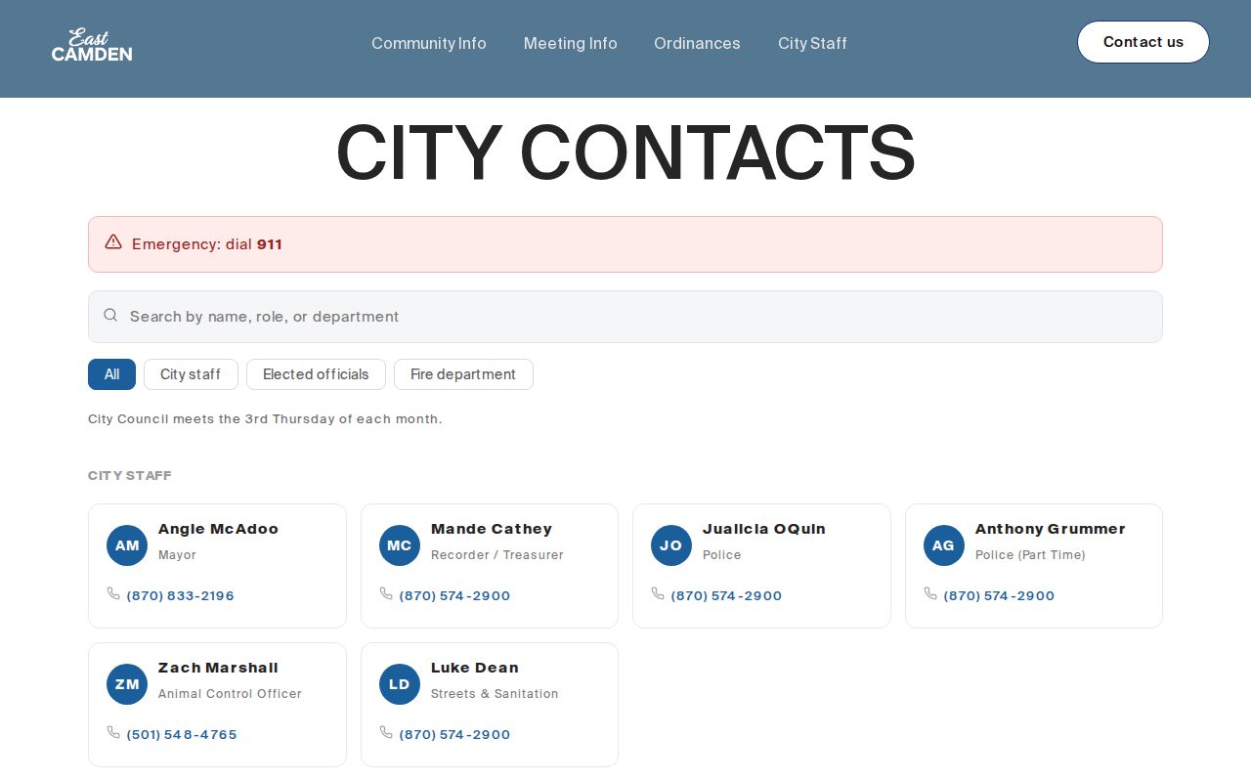
Task: Click phone icon on Mande Cathey's card
Action: click(386, 593)
